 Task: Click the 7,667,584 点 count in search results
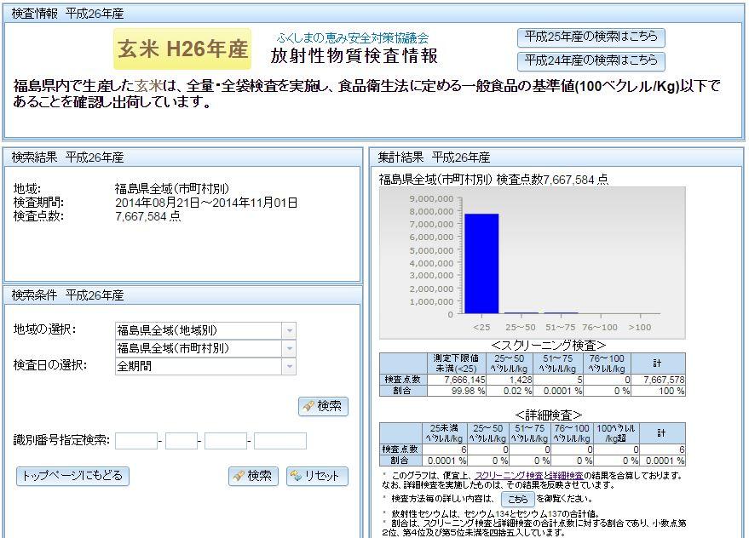[x=147, y=216]
